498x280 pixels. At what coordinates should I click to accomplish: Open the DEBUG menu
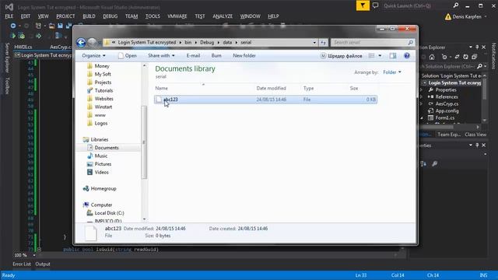(110, 16)
